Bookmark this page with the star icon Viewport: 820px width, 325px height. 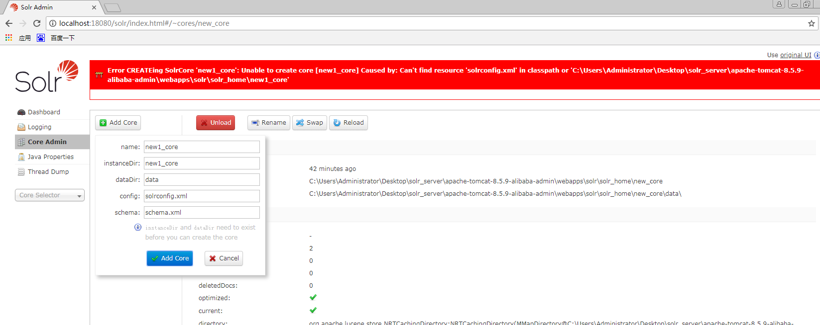(812, 23)
